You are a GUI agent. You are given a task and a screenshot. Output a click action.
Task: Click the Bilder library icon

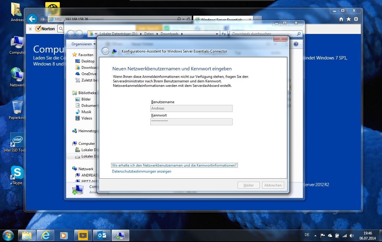[x=77, y=99]
